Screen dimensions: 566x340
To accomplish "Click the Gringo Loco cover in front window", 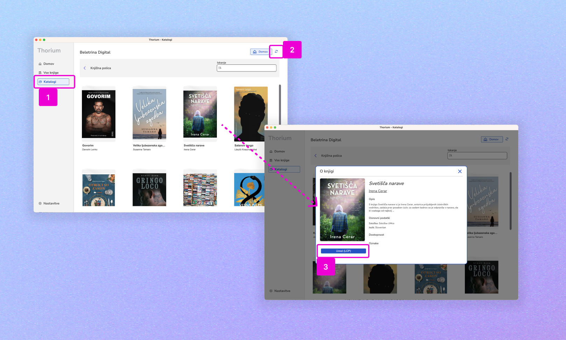I will [x=482, y=277].
